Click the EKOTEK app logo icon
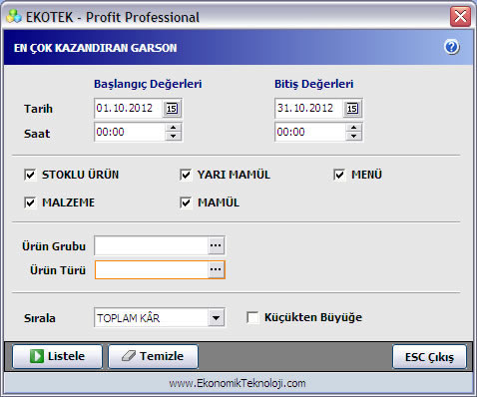 [14, 16]
